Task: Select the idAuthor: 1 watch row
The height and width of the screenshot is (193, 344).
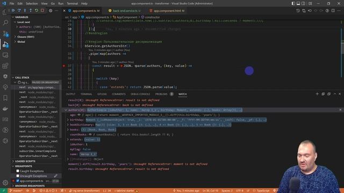Action: pyautogui.click(x=79, y=144)
